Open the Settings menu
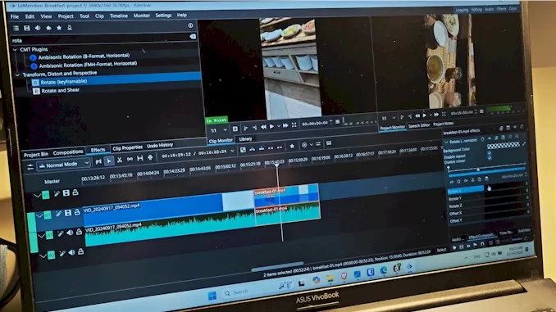This screenshot has height=312, width=556. (163, 16)
